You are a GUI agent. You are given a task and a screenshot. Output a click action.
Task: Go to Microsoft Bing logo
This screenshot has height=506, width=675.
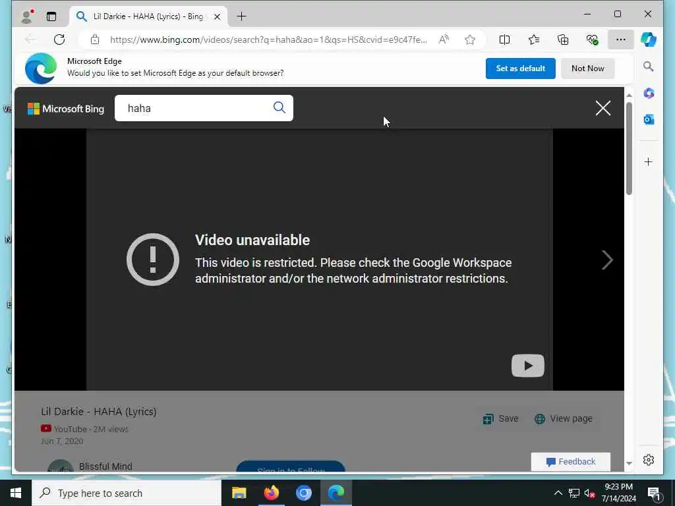click(66, 109)
